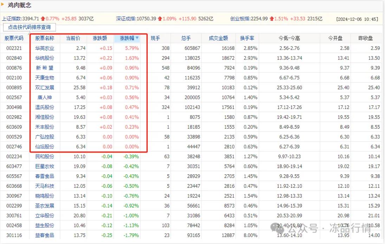Screen dimensions: 385x244
Task: Open stock 春雪食品
Action: (x=44, y=176)
